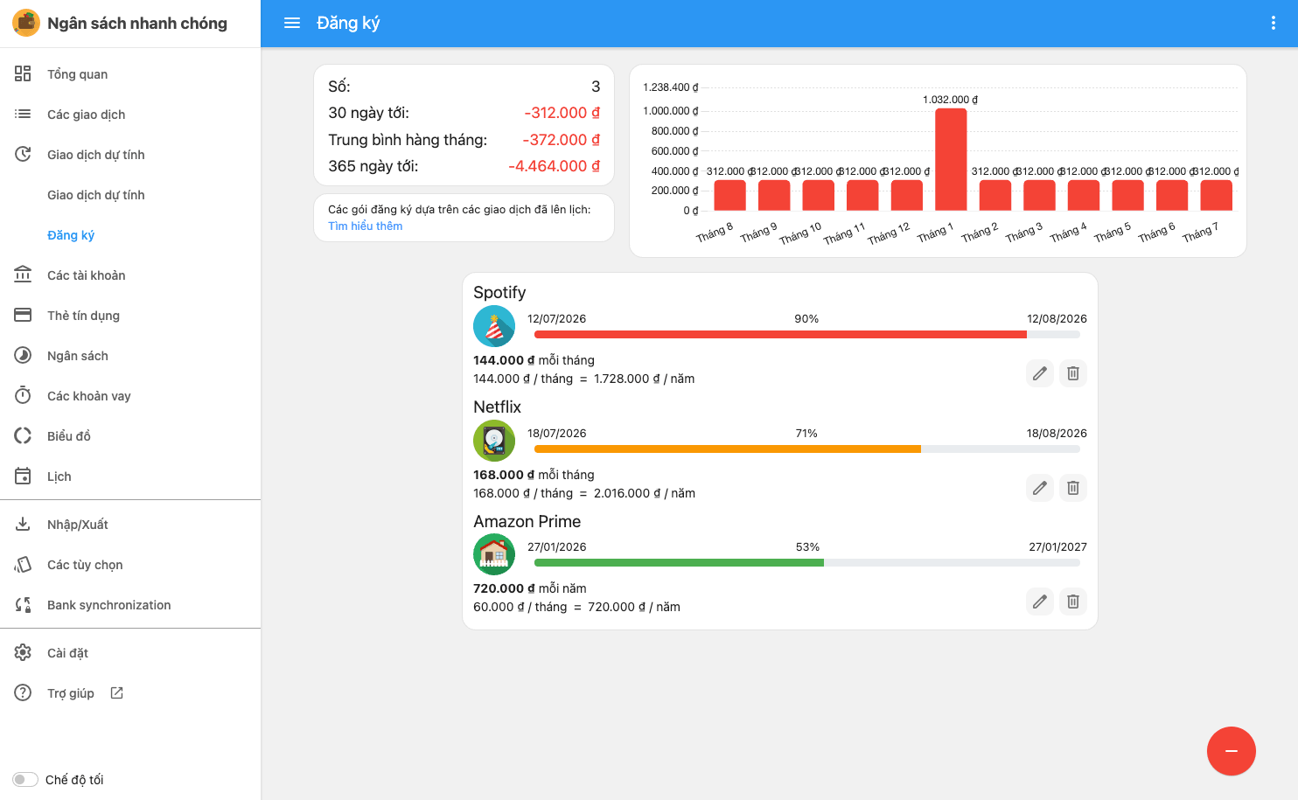
Task: Toggle the Chế độ tối dark mode switch
Action: pyautogui.click(x=25, y=779)
